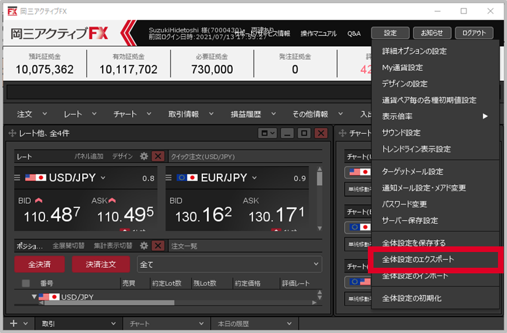Click パネル追加 in the レート panel
507x333 pixels.
pos(88,156)
